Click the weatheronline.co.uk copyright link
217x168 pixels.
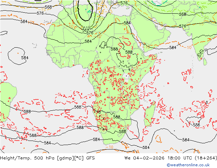188,165
